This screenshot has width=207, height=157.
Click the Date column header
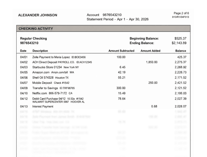pos(23,51)
